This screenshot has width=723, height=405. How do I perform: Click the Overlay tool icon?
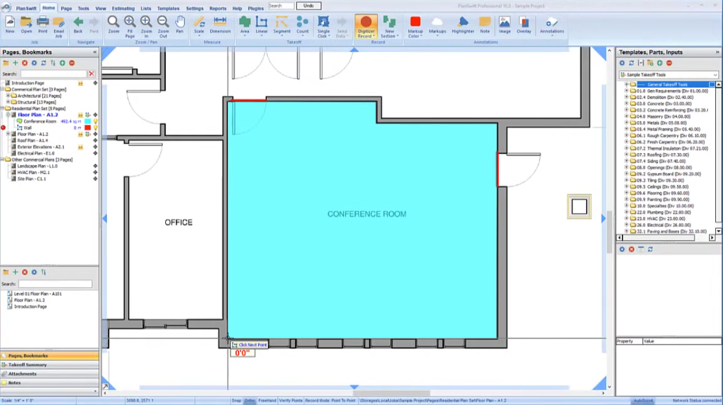click(524, 25)
